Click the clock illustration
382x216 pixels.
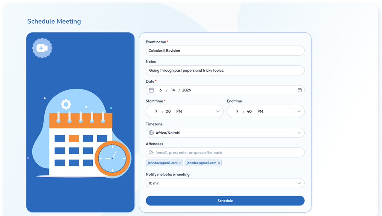(x=112, y=159)
